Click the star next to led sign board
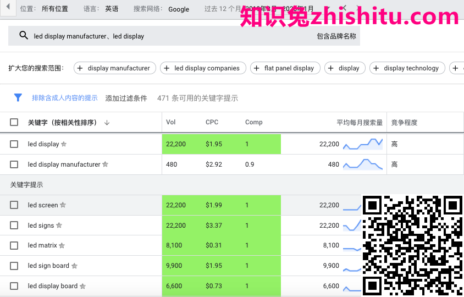Image resolution: width=464 pixels, height=297 pixels. (74, 266)
